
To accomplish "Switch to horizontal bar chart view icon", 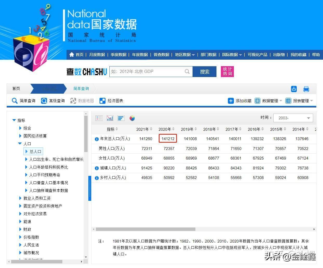I will [121, 118].
